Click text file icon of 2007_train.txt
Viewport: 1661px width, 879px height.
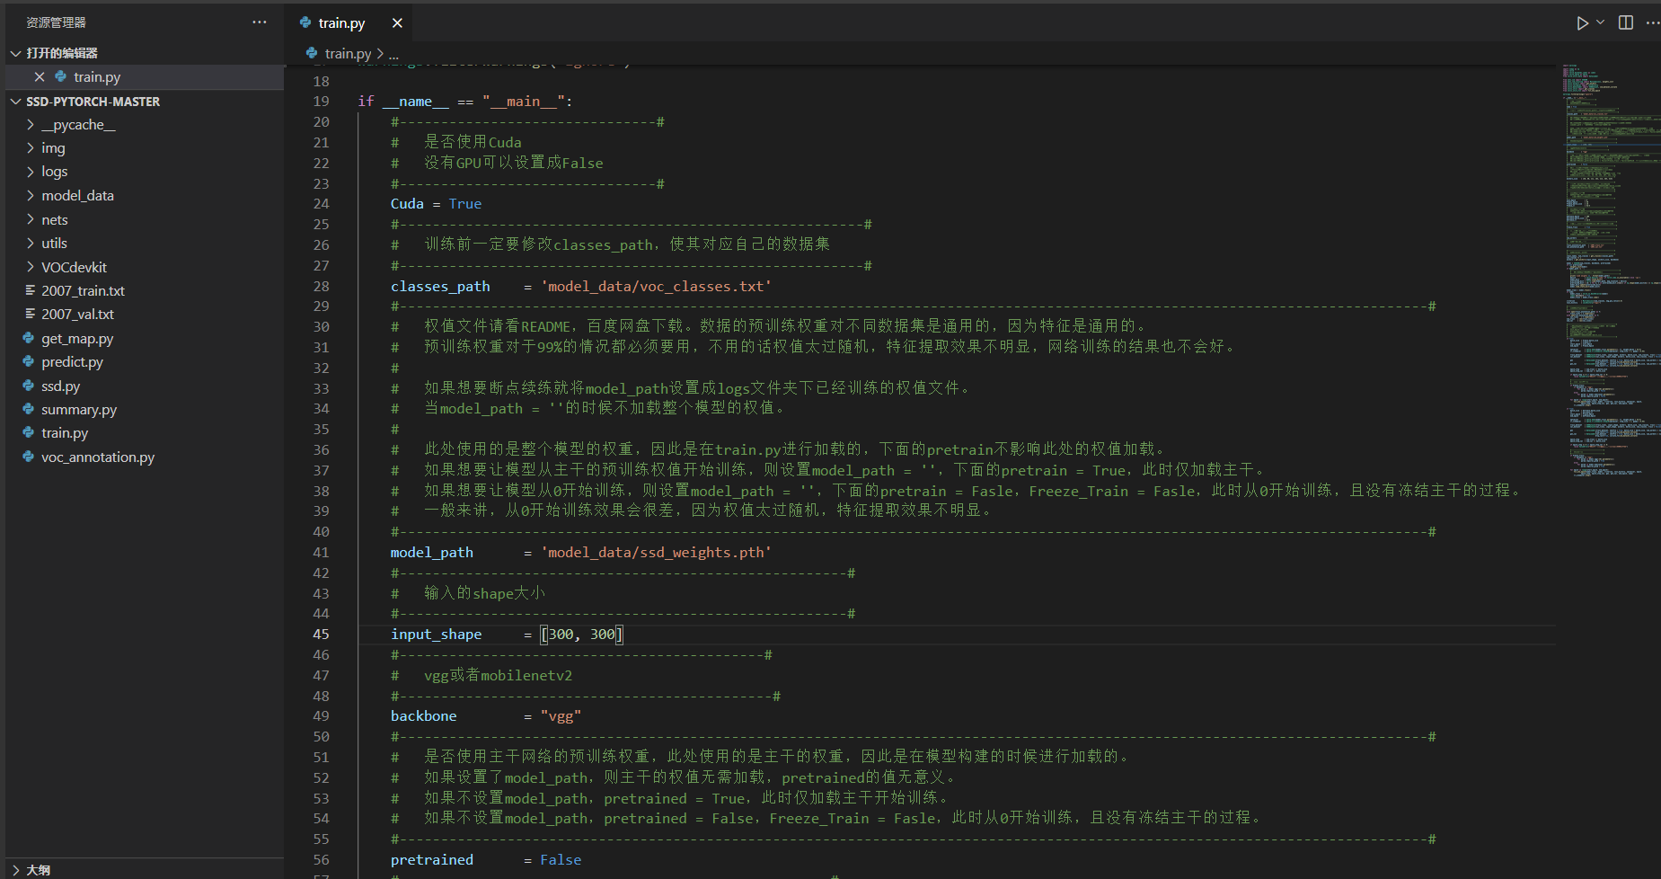click(x=30, y=291)
